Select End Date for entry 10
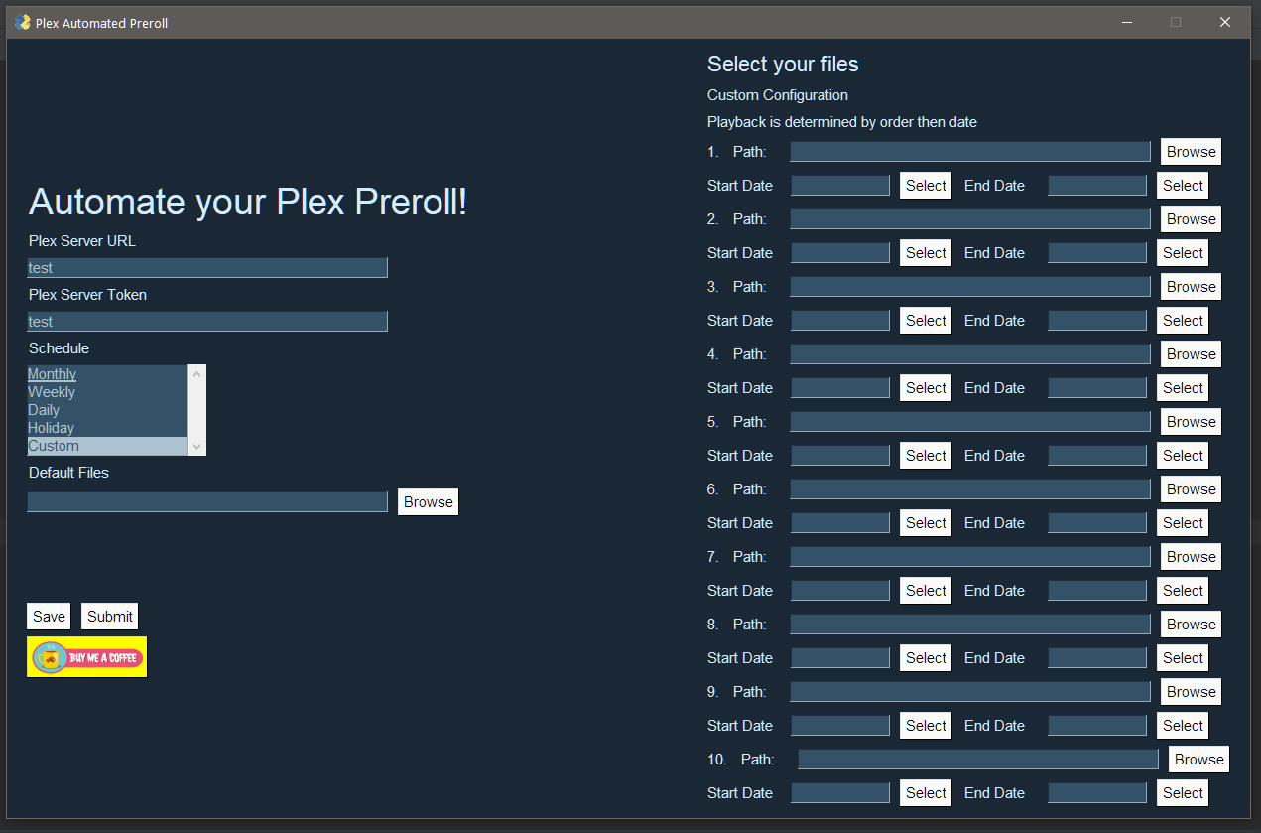Viewport: 1261px width, 833px height. coord(1183,792)
